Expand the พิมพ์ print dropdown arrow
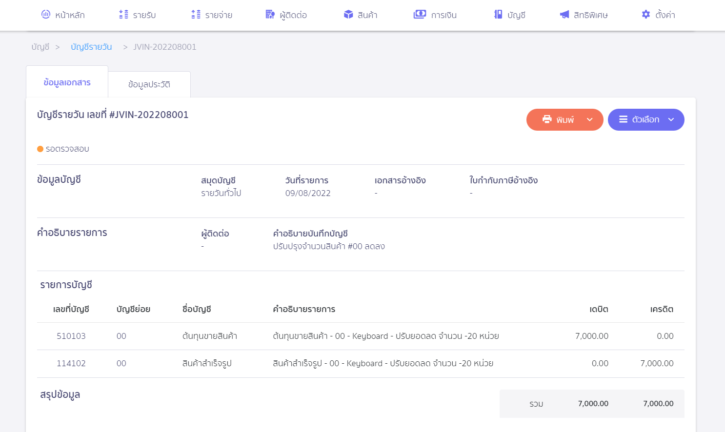 click(x=589, y=119)
